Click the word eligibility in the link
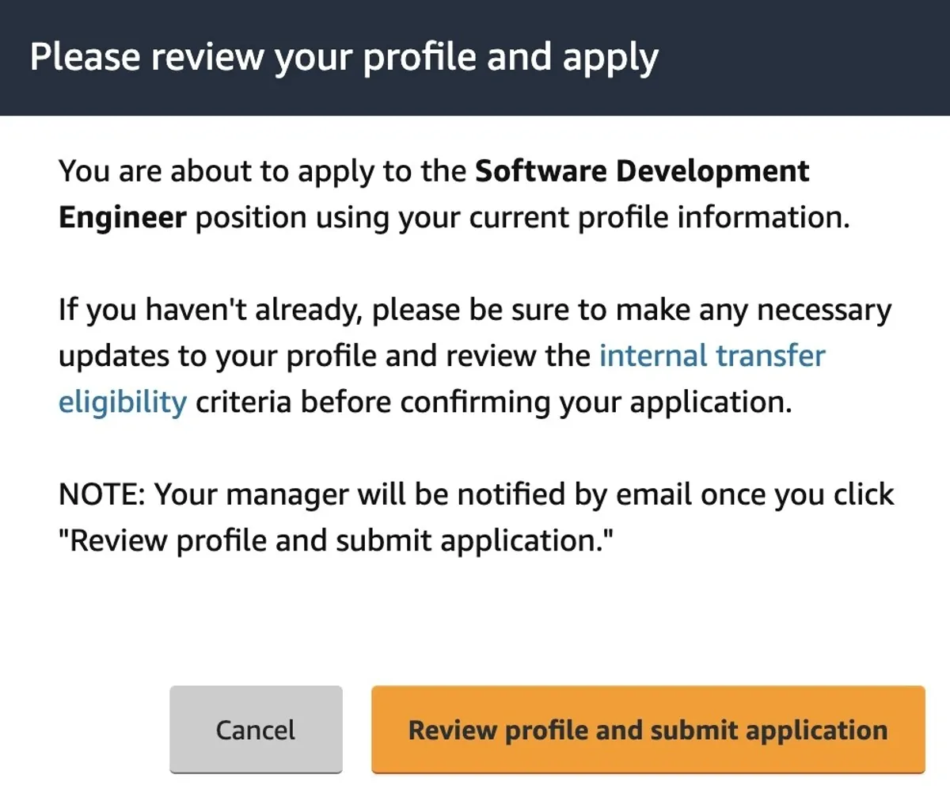950x801 pixels. [x=123, y=402]
